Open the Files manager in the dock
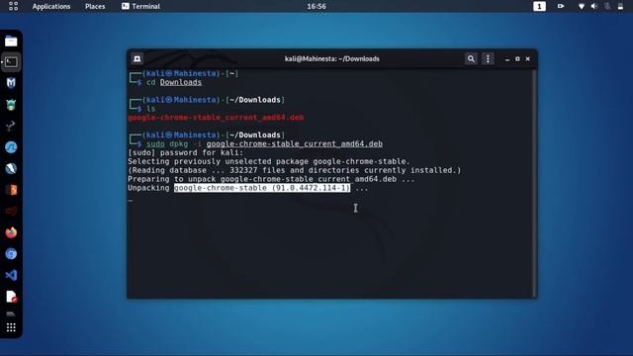This screenshot has width=633, height=356. click(x=11, y=42)
